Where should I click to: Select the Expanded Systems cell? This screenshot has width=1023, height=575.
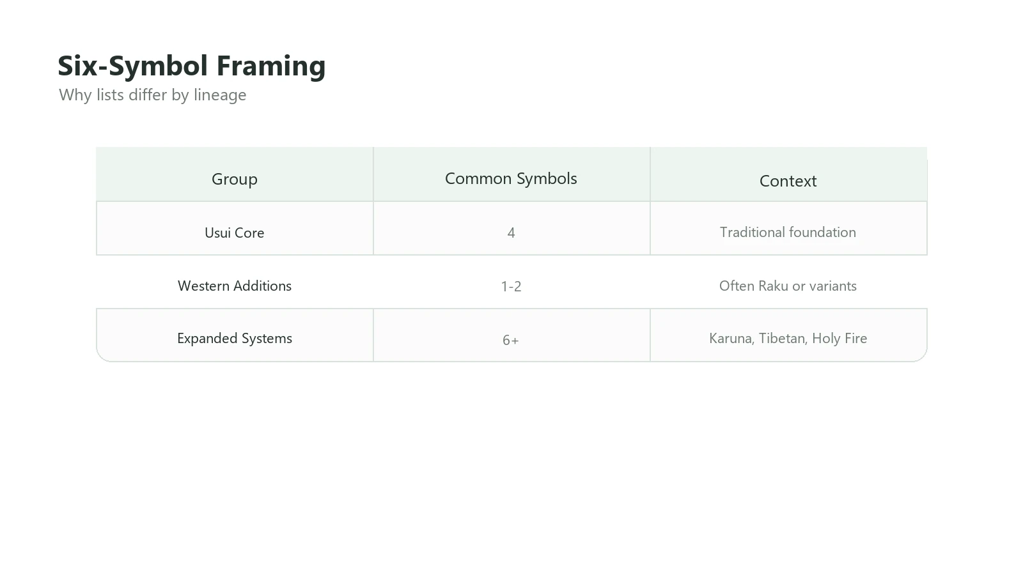[x=235, y=335]
